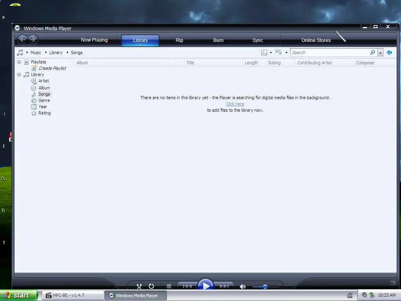Select the Library tab
Viewport: 401px width, 301px height.
(x=140, y=40)
